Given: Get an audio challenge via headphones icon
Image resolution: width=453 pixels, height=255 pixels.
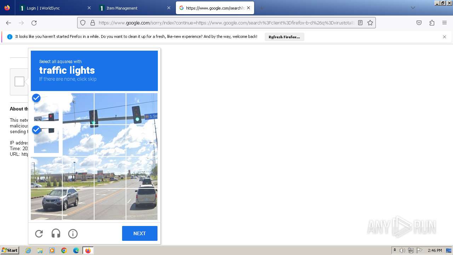Looking at the screenshot, I should [56, 233].
